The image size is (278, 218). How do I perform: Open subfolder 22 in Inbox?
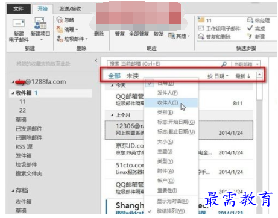tap(22, 110)
